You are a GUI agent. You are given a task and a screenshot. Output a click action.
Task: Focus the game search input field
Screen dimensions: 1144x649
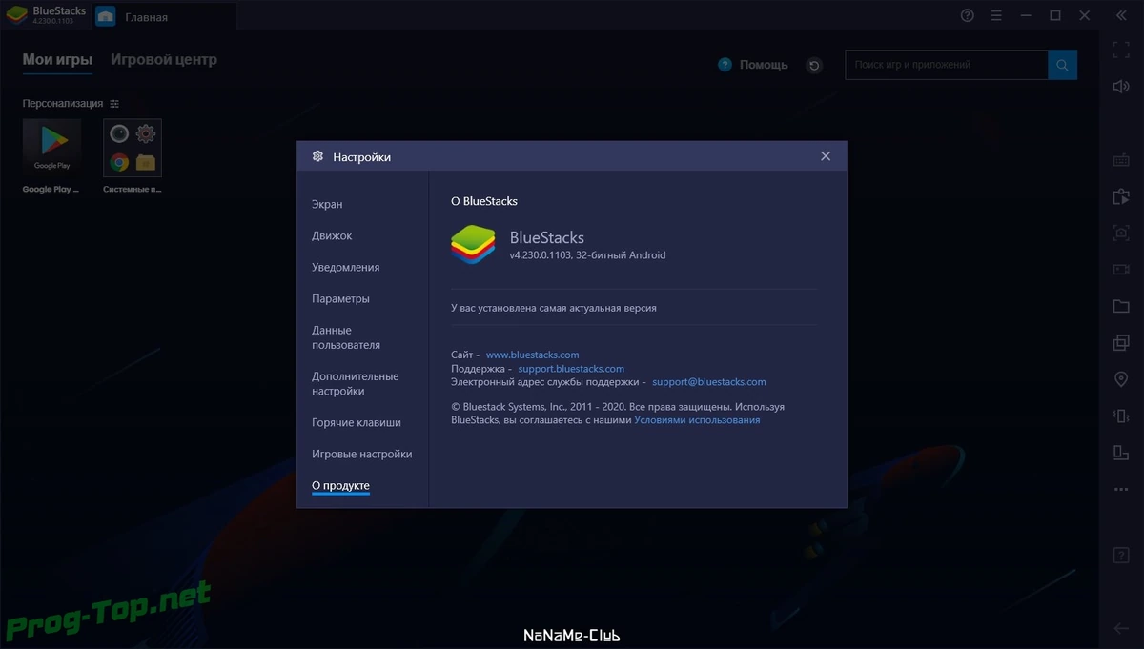(947, 65)
